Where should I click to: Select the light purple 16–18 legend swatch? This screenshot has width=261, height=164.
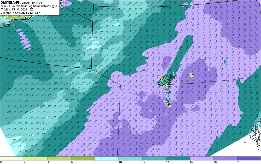(x=201, y=158)
